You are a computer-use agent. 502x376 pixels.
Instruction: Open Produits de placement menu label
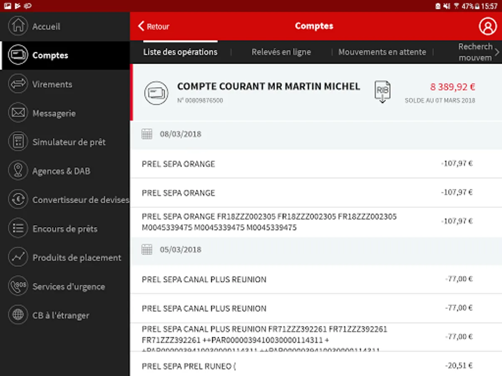[77, 258]
